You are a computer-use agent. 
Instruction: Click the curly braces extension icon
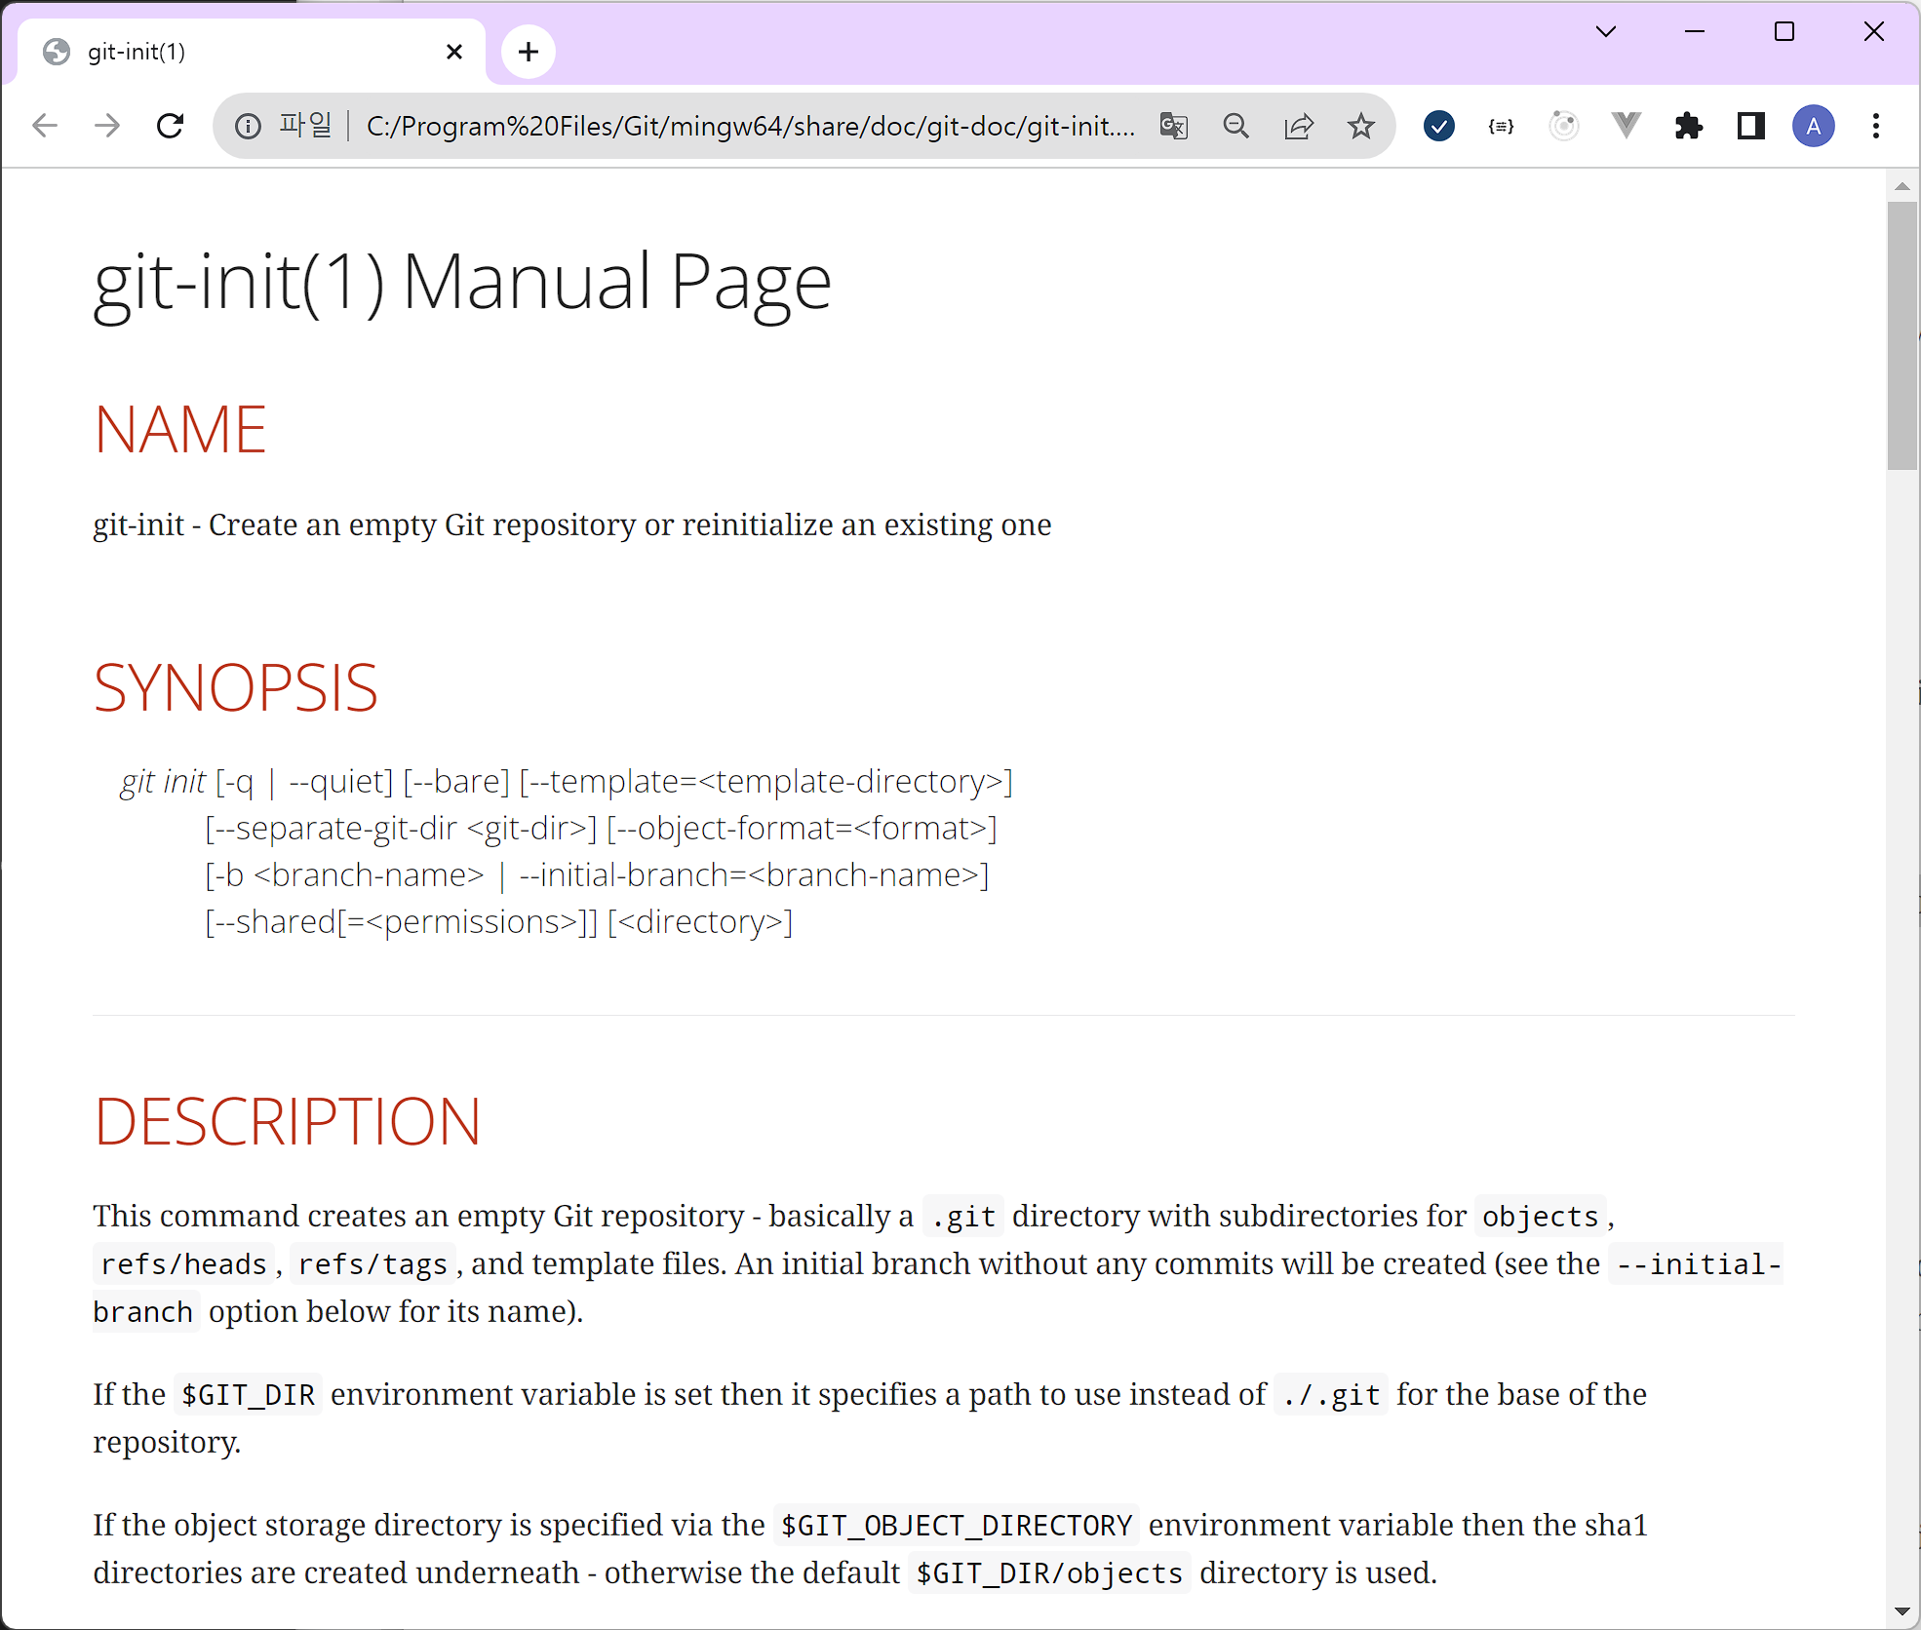[x=1501, y=126]
